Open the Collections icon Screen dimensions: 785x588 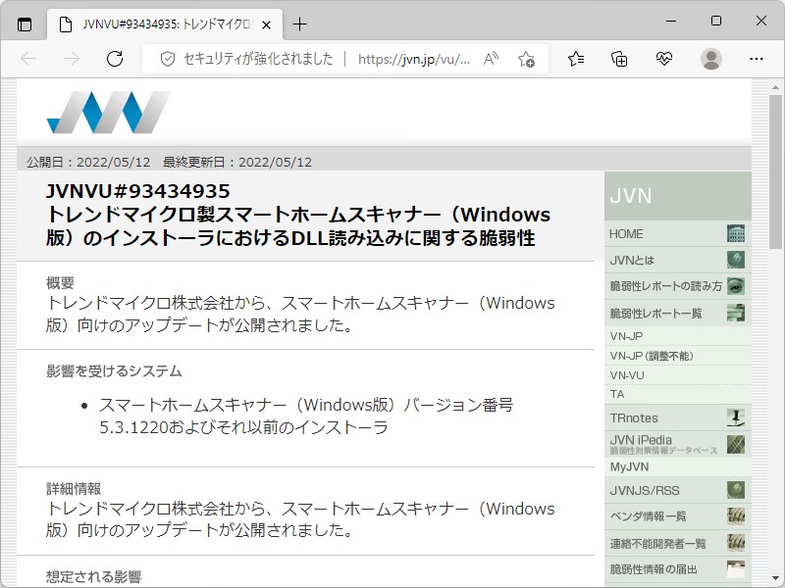point(618,59)
